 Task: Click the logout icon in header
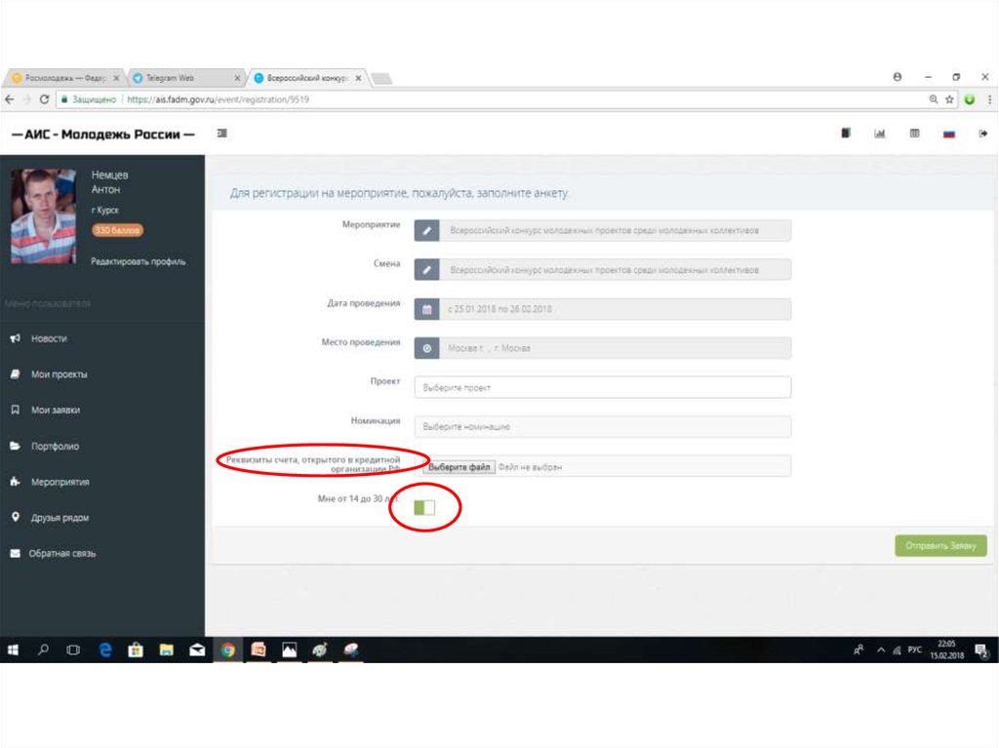click(x=982, y=134)
